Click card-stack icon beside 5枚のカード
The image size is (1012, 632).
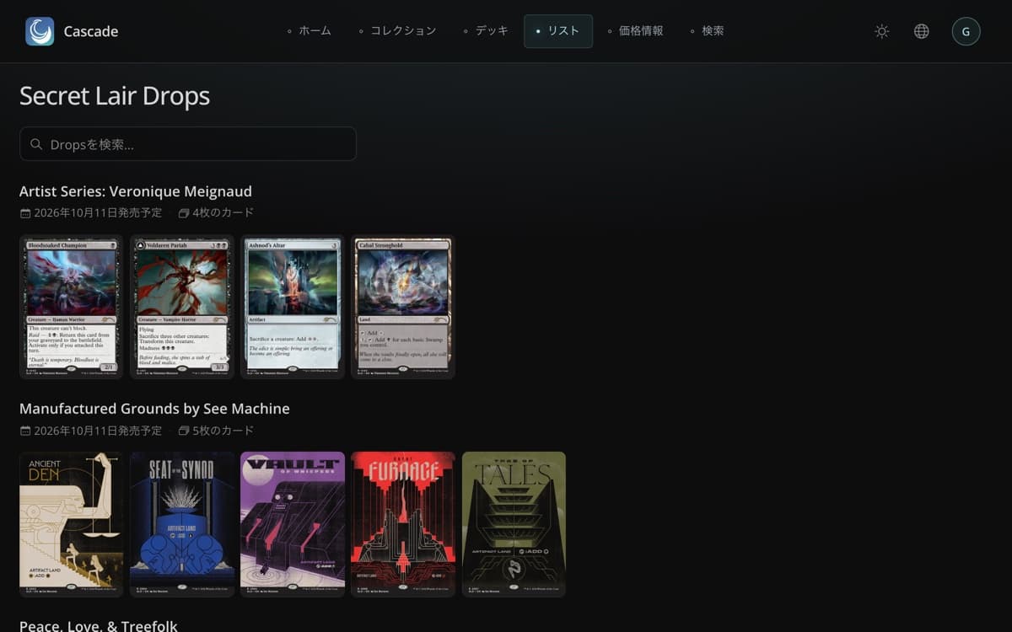[x=184, y=431]
